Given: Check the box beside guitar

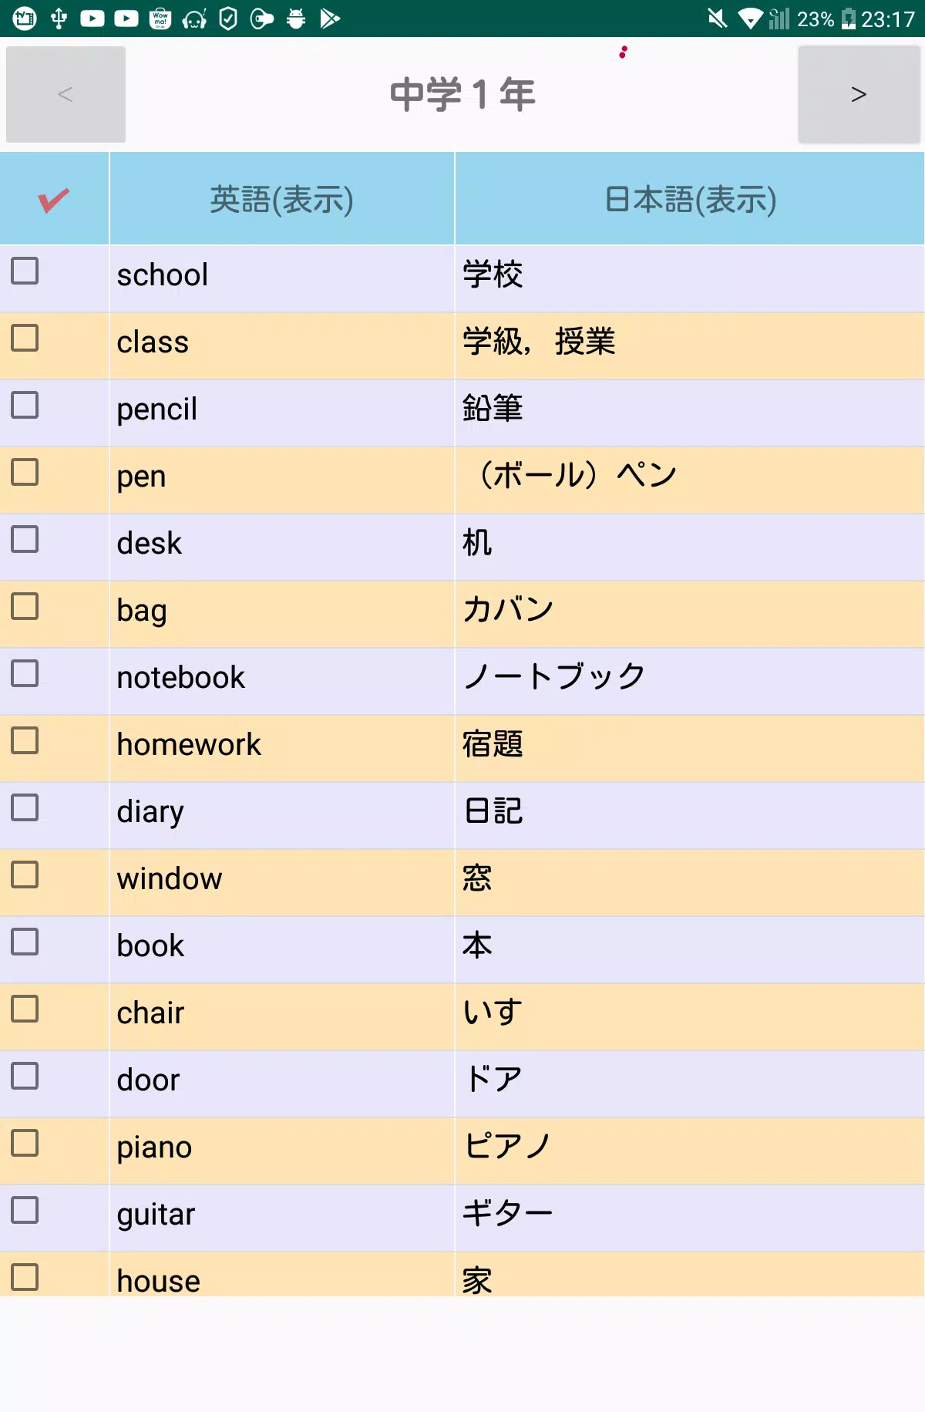Looking at the screenshot, I should coord(25,1211).
